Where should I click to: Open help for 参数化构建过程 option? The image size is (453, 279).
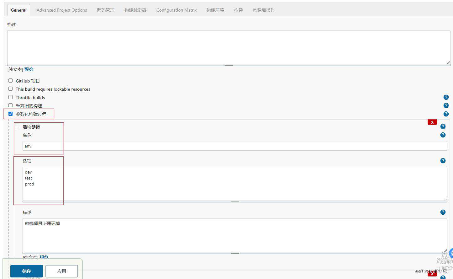click(446, 114)
